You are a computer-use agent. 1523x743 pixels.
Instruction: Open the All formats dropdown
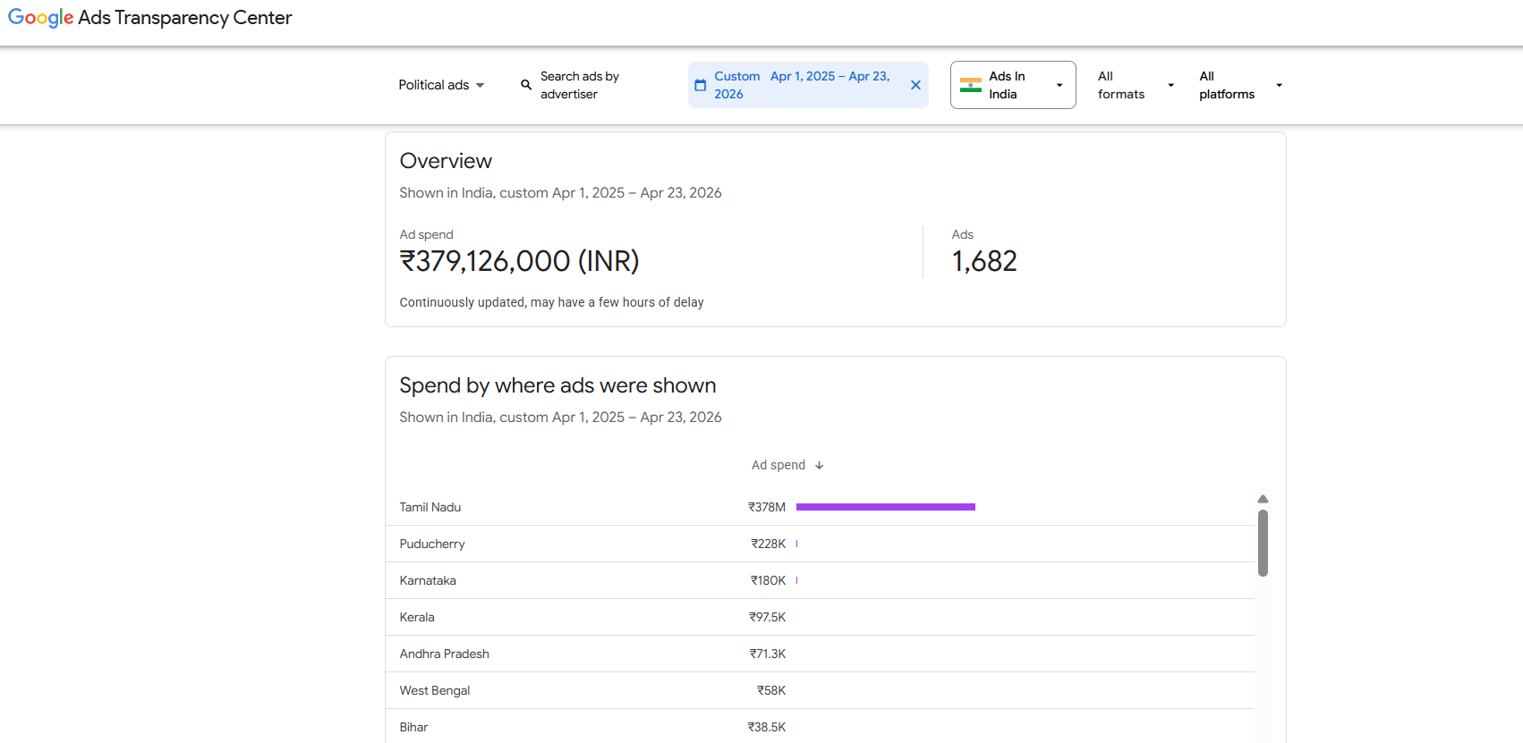click(x=1135, y=85)
